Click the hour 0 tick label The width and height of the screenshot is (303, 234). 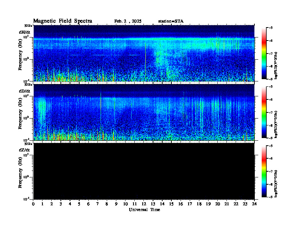(x=33, y=204)
